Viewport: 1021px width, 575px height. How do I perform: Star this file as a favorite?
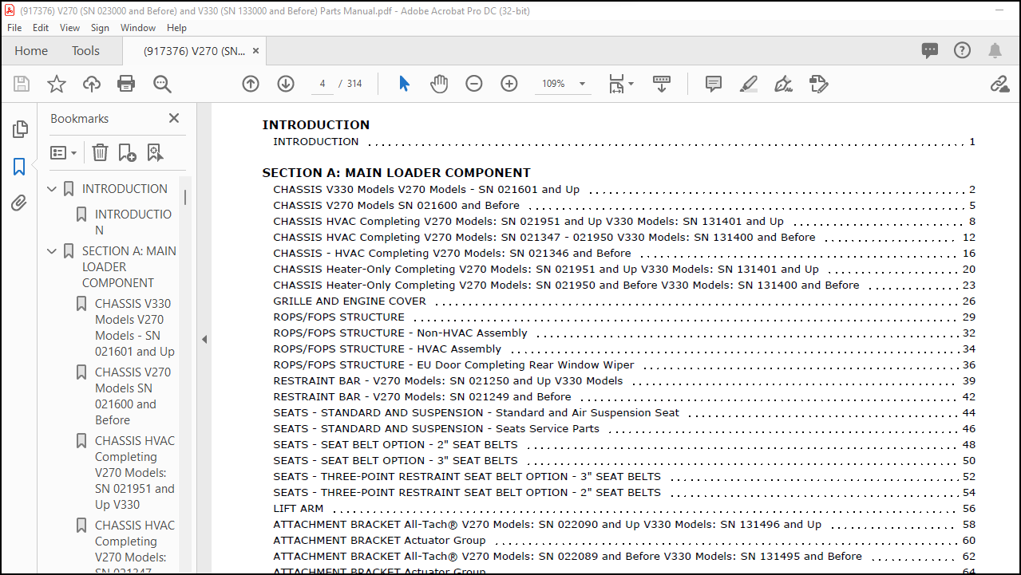(57, 84)
